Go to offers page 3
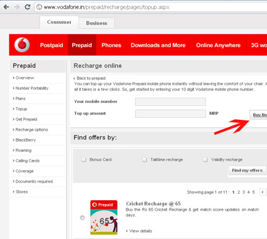This screenshot has width=267, height=239. click(244, 192)
